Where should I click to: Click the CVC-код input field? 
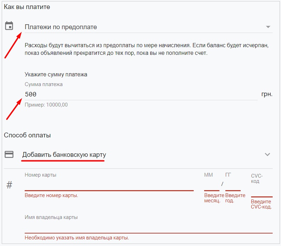pos(262,191)
